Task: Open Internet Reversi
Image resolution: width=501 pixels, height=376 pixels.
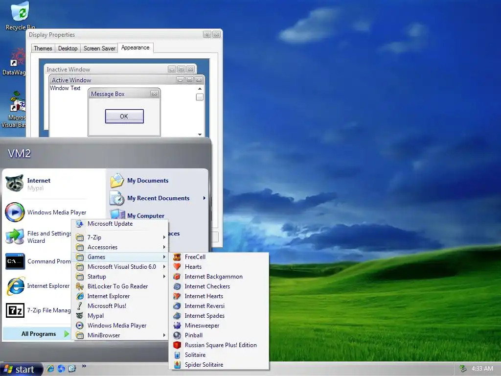Action: (220, 306)
